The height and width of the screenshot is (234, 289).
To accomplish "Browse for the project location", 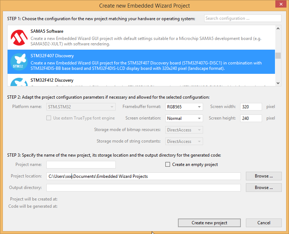I will tap(263, 176).
